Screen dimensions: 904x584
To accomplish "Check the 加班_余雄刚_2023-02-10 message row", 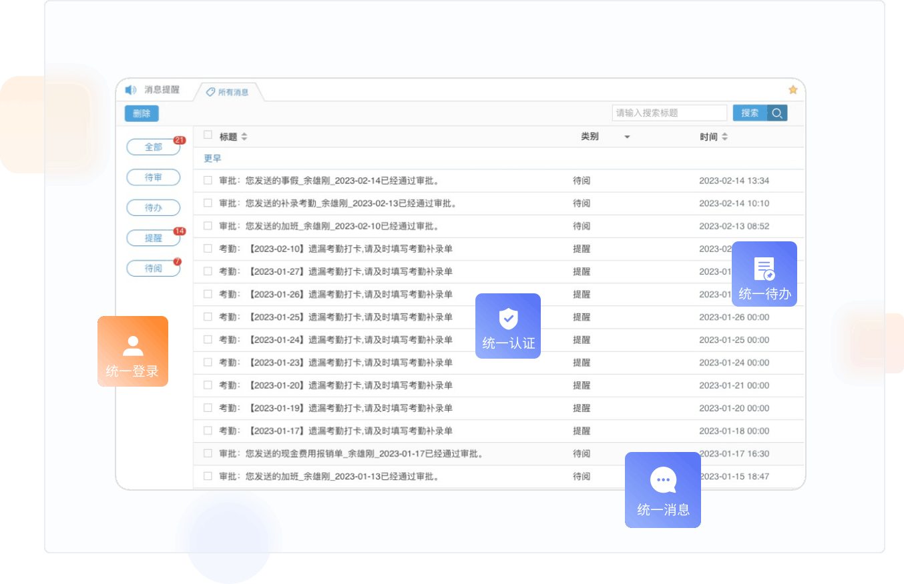I will 208,225.
